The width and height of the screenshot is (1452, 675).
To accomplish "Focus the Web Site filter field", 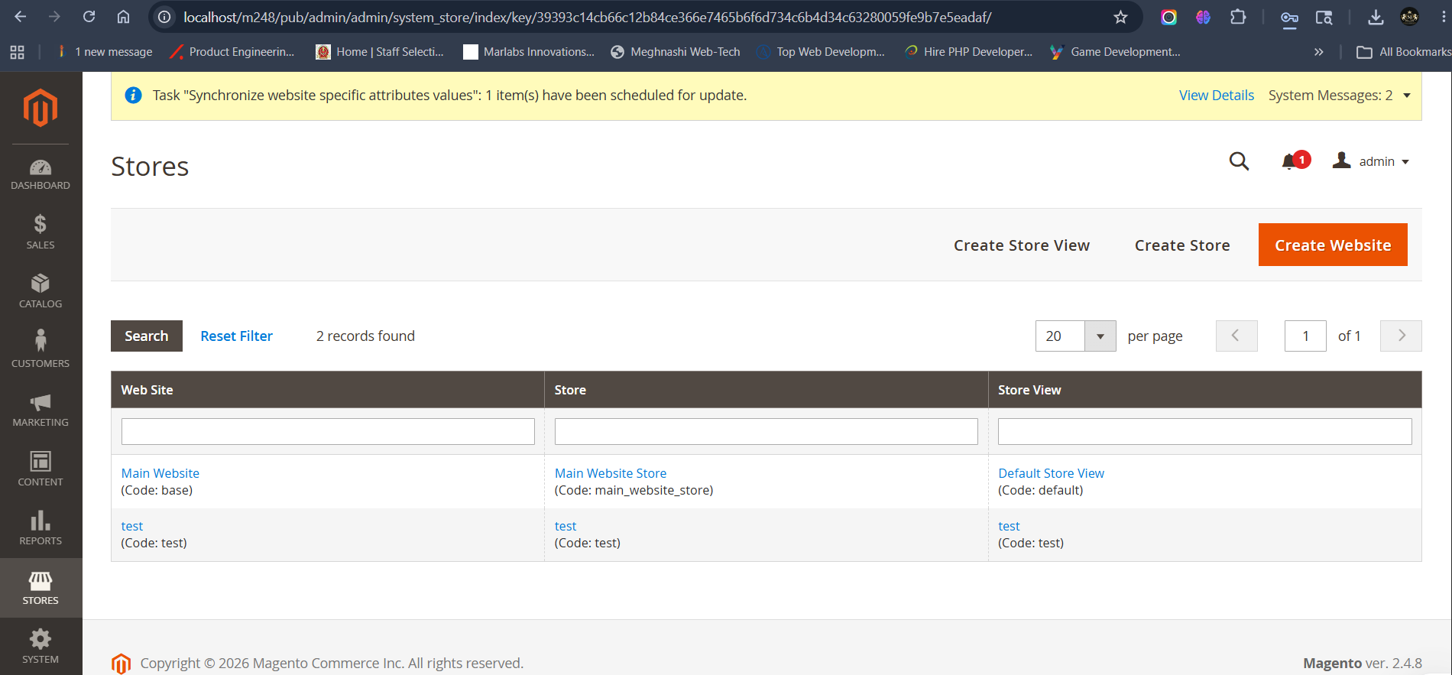I will pyautogui.click(x=328, y=431).
